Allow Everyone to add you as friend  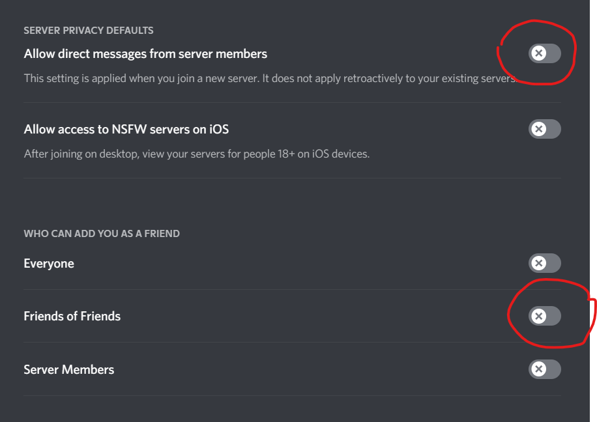544,263
